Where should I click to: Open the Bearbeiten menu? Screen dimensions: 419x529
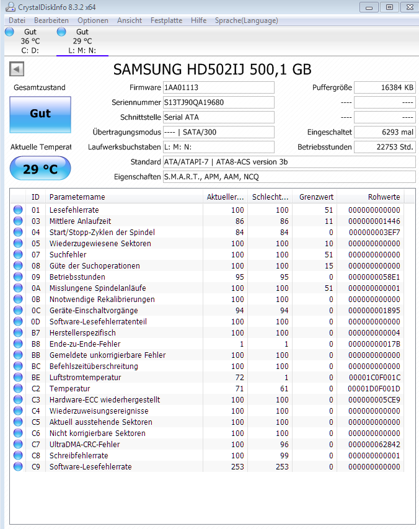coord(51,20)
